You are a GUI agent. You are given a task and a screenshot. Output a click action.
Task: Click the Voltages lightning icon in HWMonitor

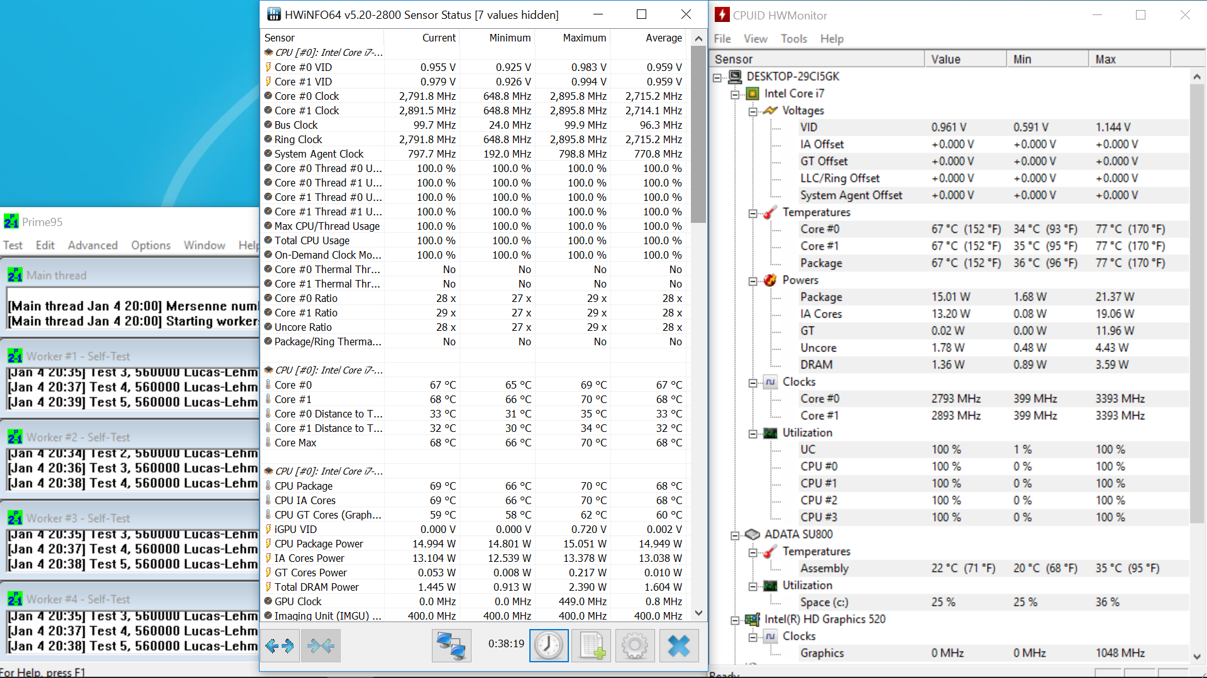coord(770,110)
